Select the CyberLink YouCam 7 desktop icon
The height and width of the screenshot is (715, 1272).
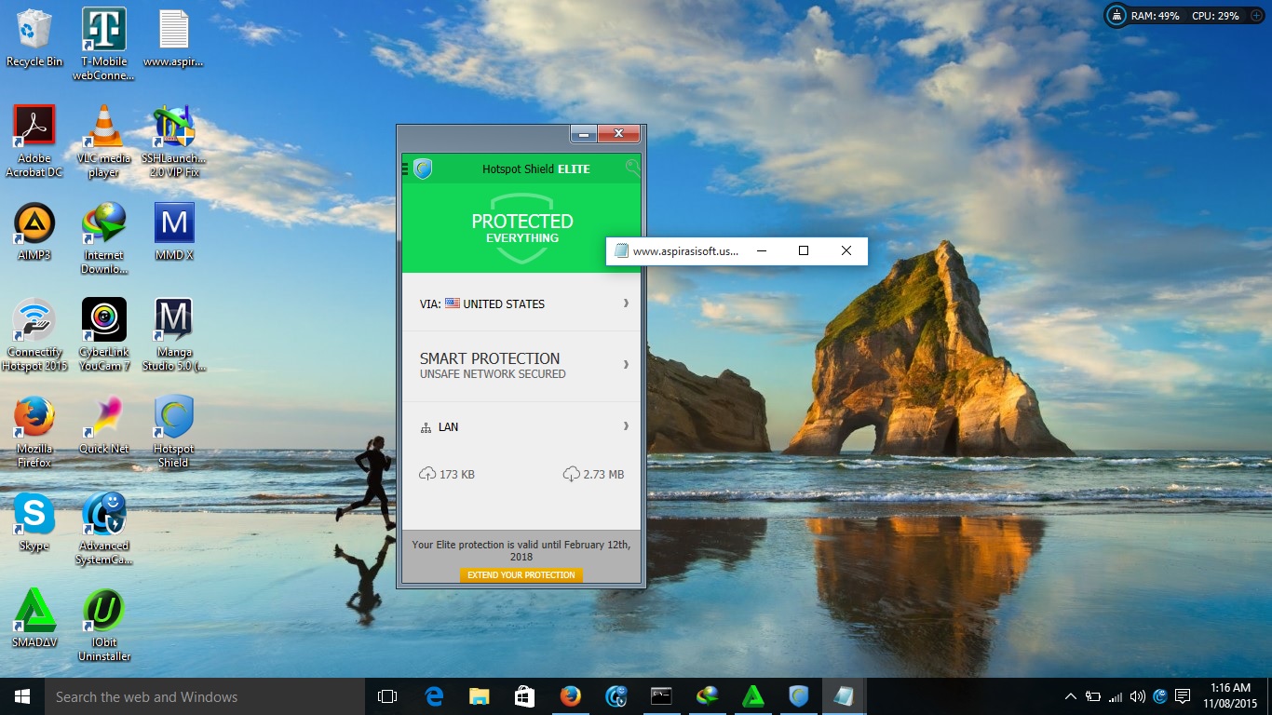pos(103,335)
